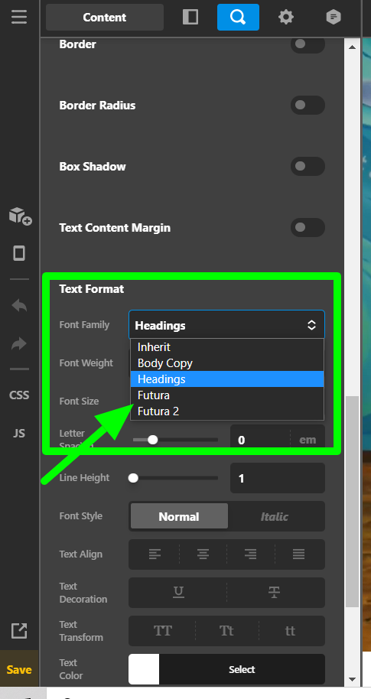Choose Futura 2 from font list

tap(227, 411)
